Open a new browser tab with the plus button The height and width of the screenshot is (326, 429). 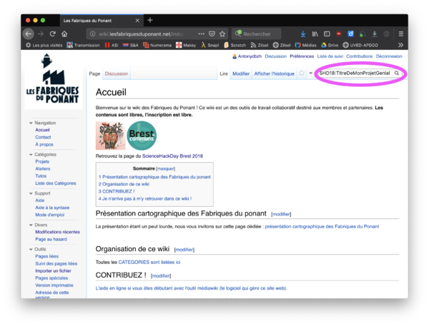(150, 20)
